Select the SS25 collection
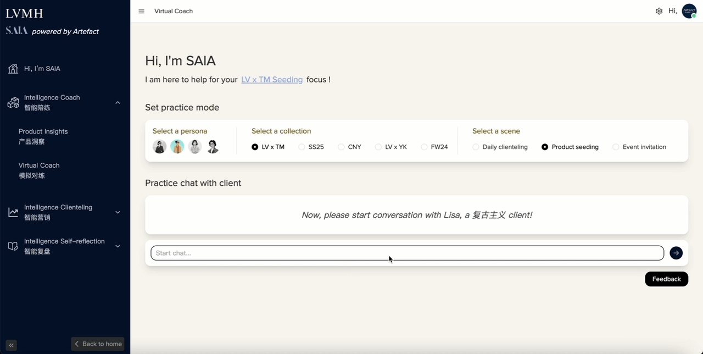The height and width of the screenshot is (354, 703). coord(311,147)
